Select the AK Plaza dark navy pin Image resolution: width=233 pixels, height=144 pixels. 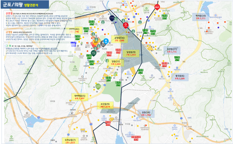coord(112,18)
